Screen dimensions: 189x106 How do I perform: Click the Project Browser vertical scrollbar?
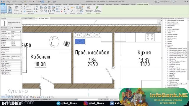coord(188,60)
